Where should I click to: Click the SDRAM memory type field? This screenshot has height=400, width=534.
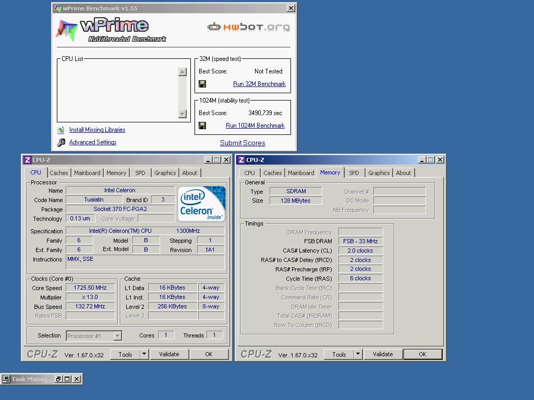(x=296, y=191)
